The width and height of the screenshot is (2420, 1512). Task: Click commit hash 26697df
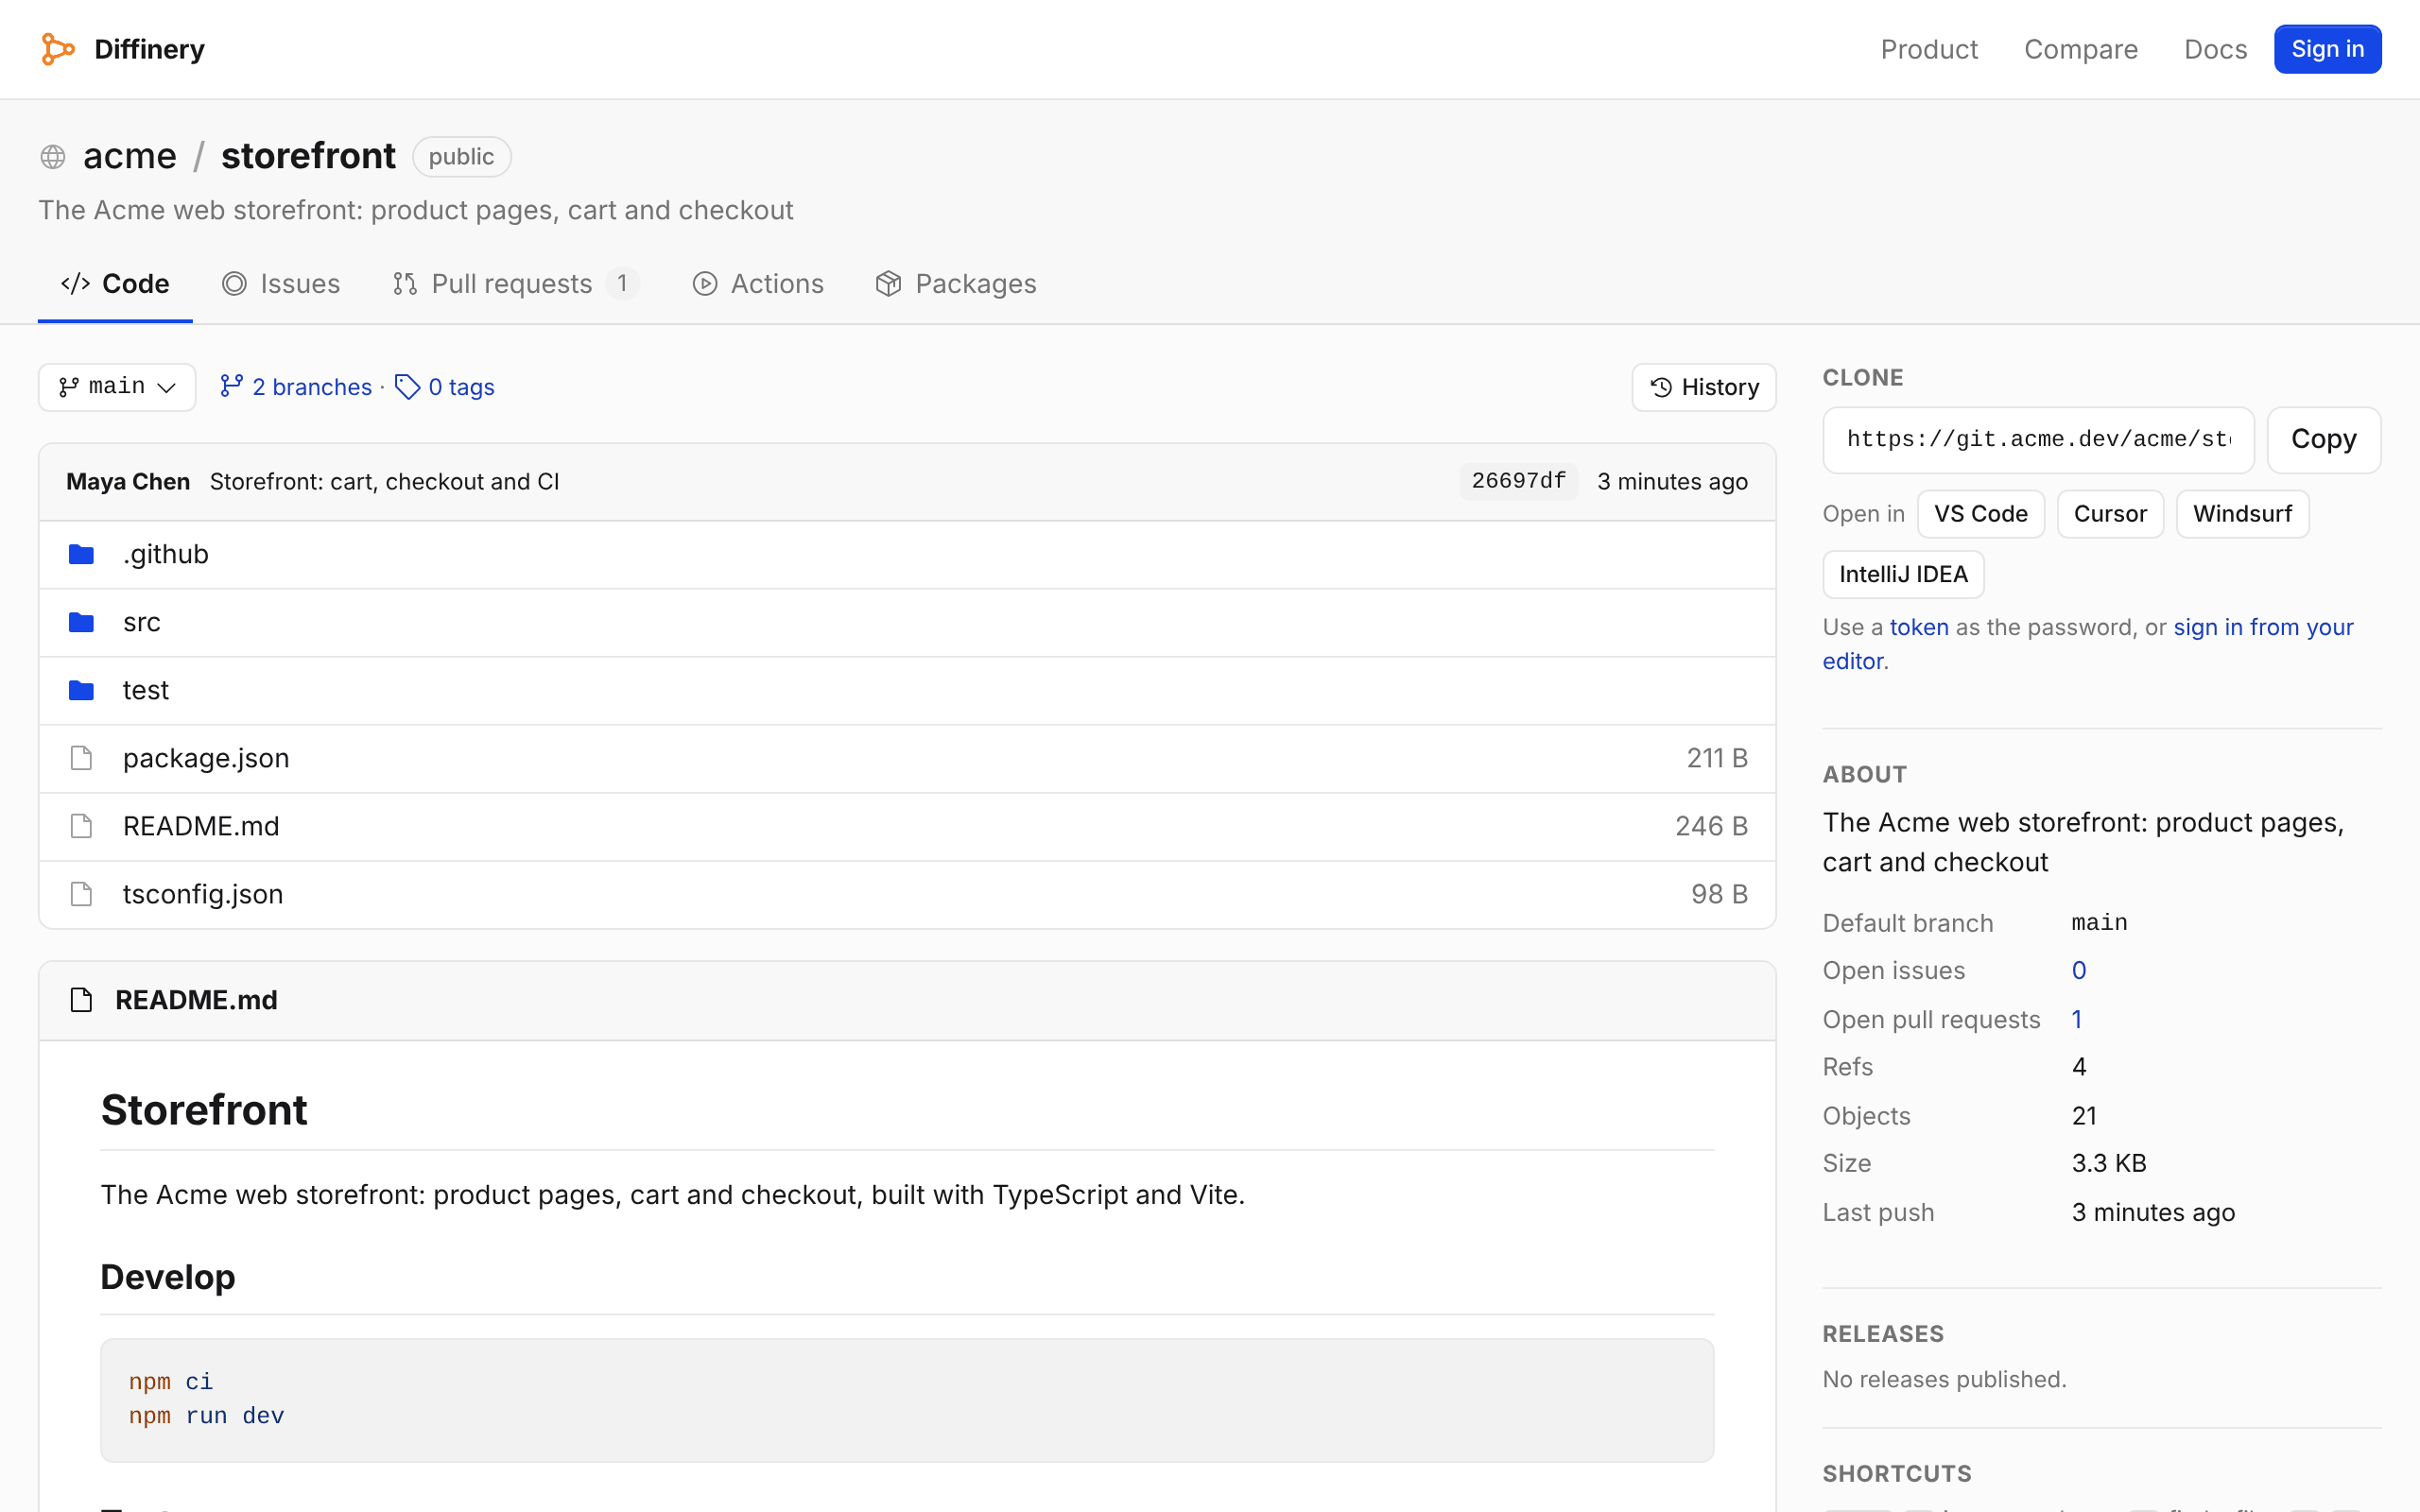pyautogui.click(x=1518, y=481)
